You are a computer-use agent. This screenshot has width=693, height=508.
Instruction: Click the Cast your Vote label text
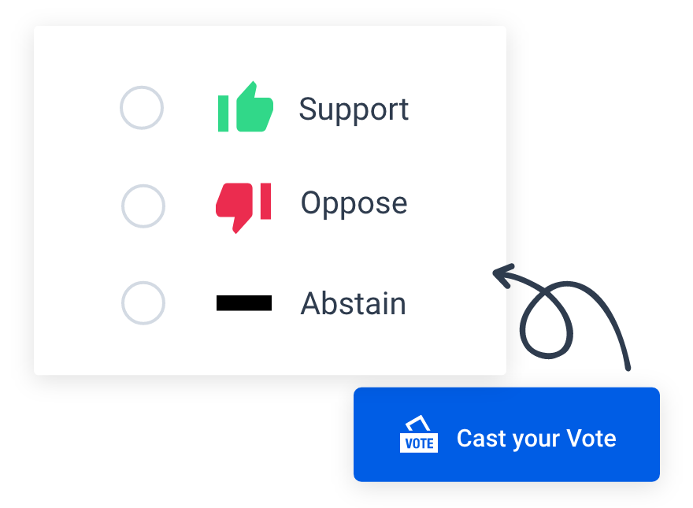click(x=536, y=439)
